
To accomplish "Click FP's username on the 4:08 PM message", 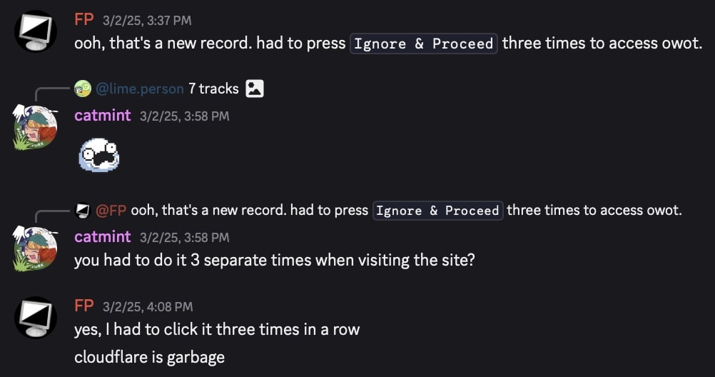I will click(84, 306).
